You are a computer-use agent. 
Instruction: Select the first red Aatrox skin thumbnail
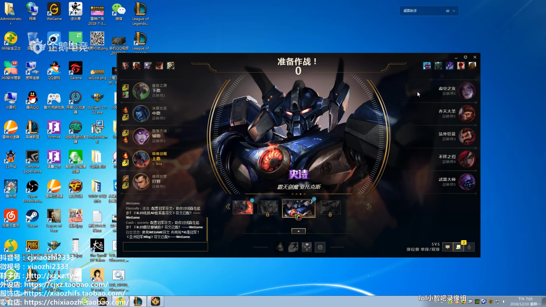click(243, 208)
